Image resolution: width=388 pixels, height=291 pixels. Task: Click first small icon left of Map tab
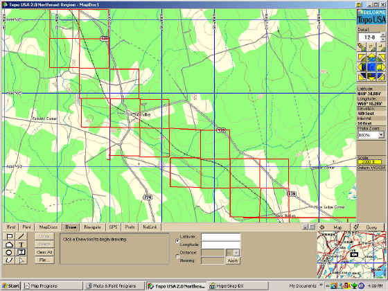click(x=306, y=227)
